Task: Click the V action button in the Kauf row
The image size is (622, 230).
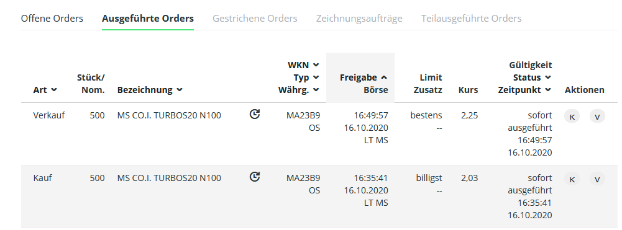Action: [597, 179]
